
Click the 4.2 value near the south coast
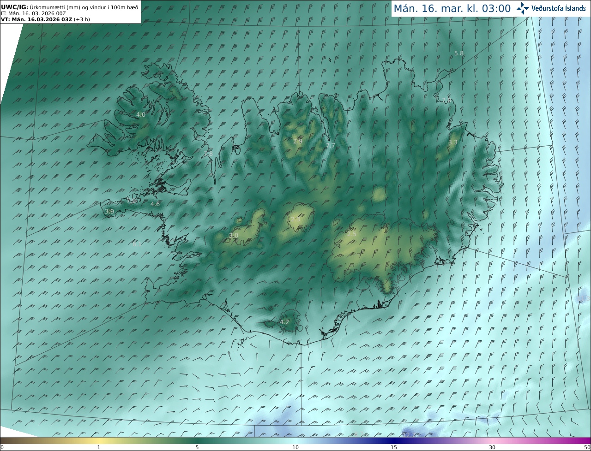(284, 322)
